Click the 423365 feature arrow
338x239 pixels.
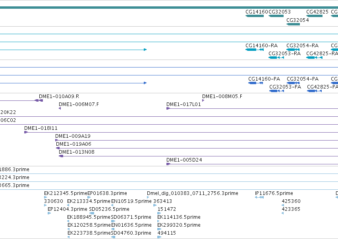(283, 213)
